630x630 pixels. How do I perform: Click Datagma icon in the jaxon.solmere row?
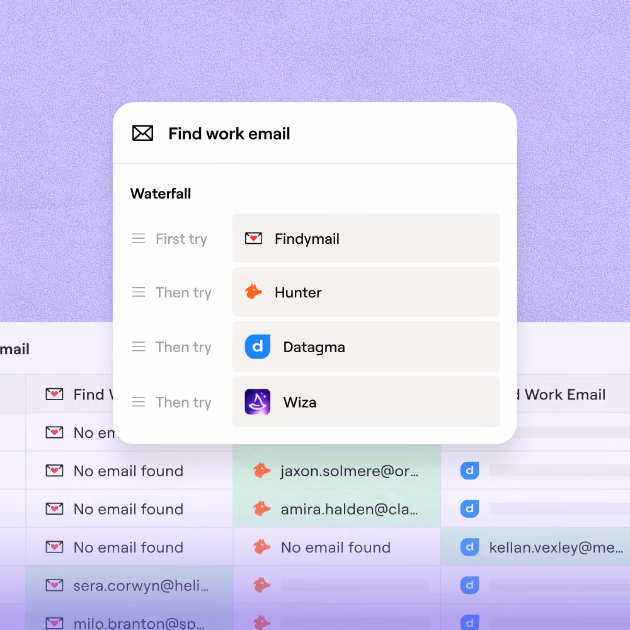point(469,471)
